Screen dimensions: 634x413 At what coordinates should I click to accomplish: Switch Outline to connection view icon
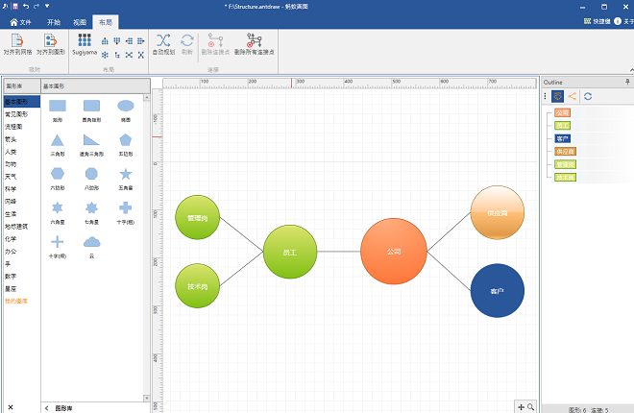pos(573,96)
